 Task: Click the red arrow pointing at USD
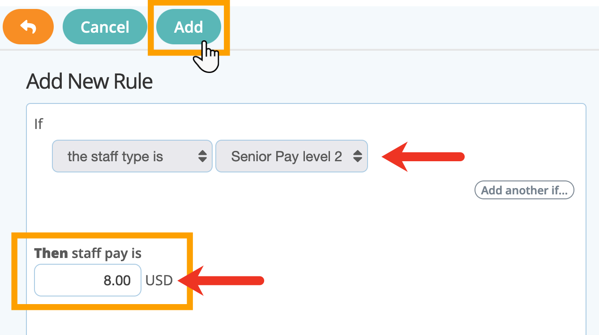[221, 281]
